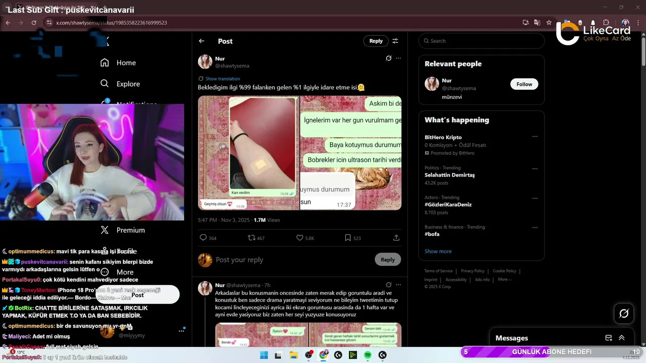Click Grok icon on Nur's 7h reply

389,285
